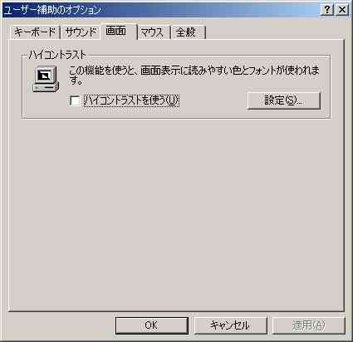This screenshot has width=353, height=342.
Task: Click the ハイコントラストを使う(U) label text
Action: (x=131, y=100)
